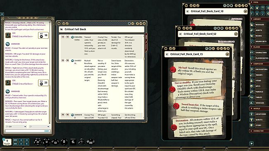Image resolution: width=269 pixels, height=151 pixels.
Task: Open the link icon beside Critical_Fail_Deck_Card_10 title
Action: tap(188, 11)
